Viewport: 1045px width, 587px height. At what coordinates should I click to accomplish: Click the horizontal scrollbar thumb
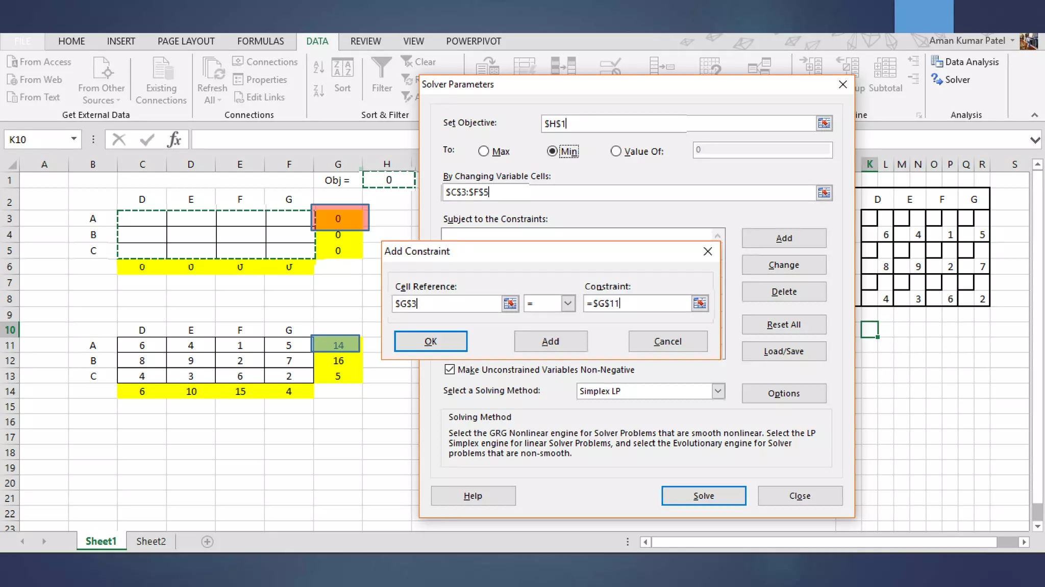pyautogui.click(x=824, y=542)
